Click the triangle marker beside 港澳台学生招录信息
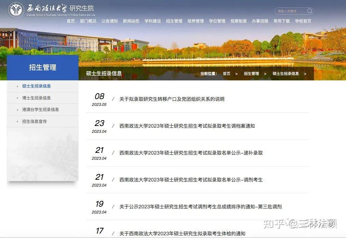346x238 pixels. (x=17, y=110)
